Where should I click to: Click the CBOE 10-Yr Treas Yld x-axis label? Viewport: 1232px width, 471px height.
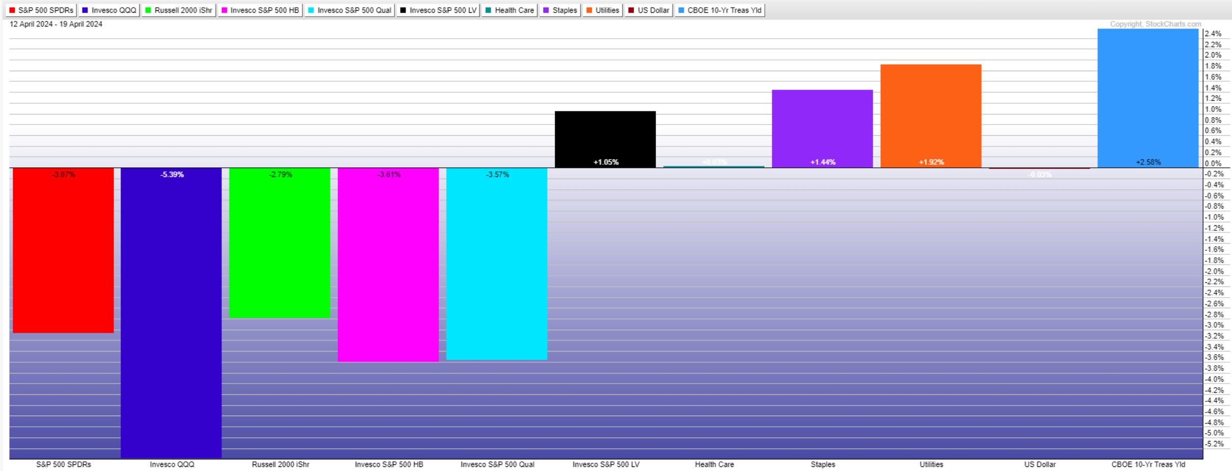pyautogui.click(x=1149, y=464)
